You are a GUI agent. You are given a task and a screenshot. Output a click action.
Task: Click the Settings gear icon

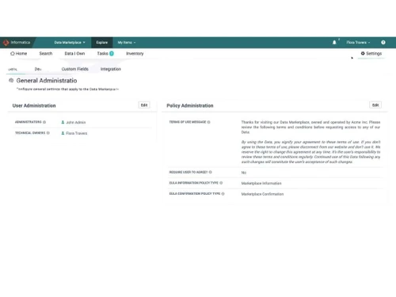click(x=363, y=53)
